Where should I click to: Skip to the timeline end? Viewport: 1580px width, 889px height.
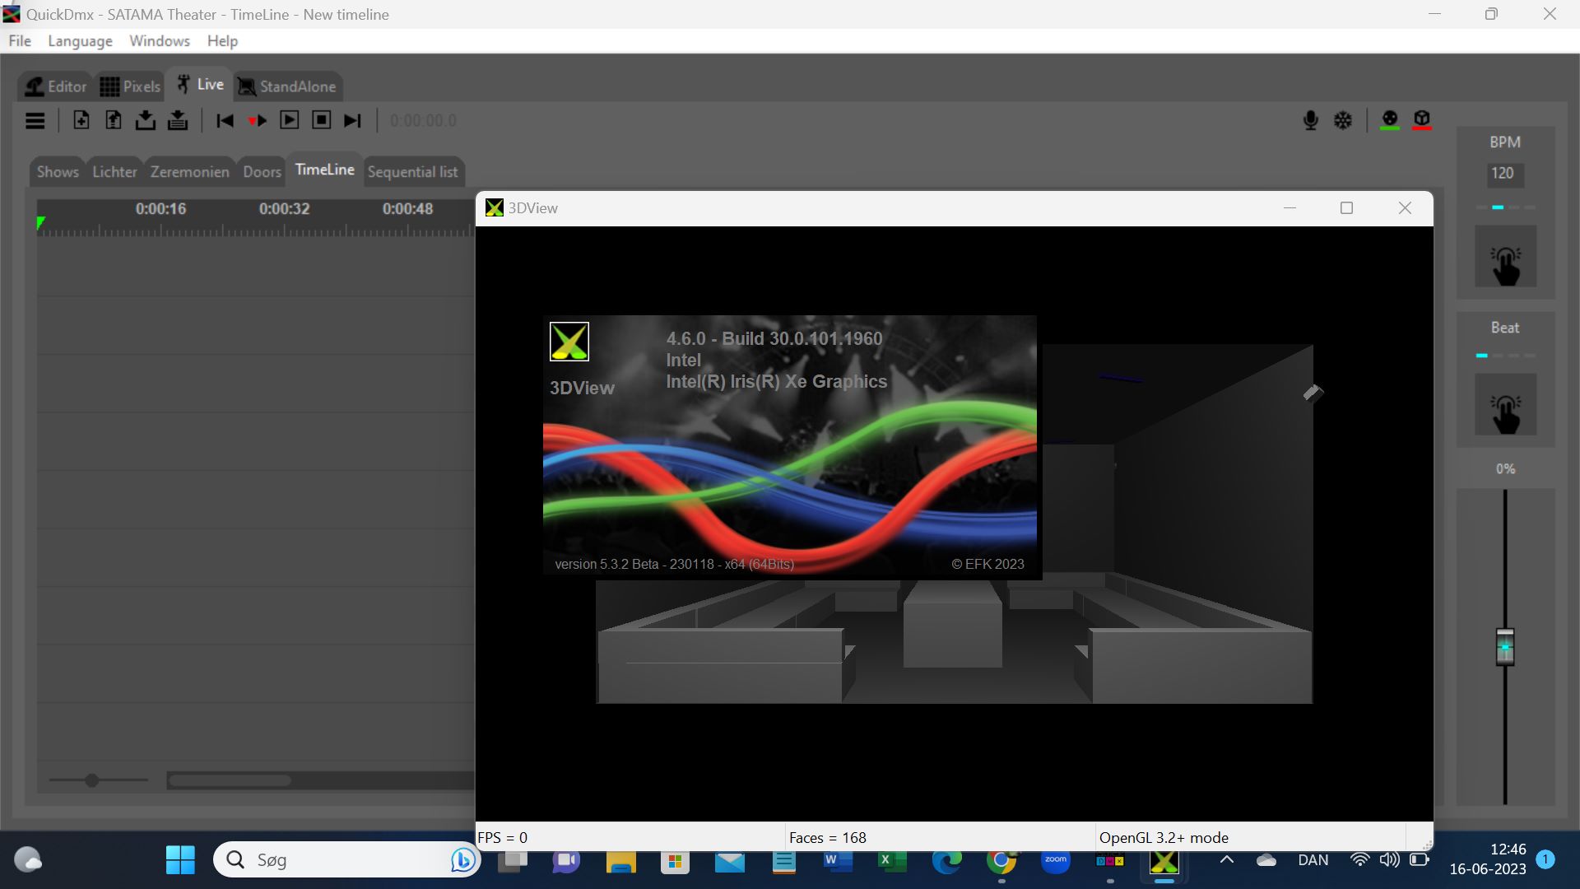(352, 121)
